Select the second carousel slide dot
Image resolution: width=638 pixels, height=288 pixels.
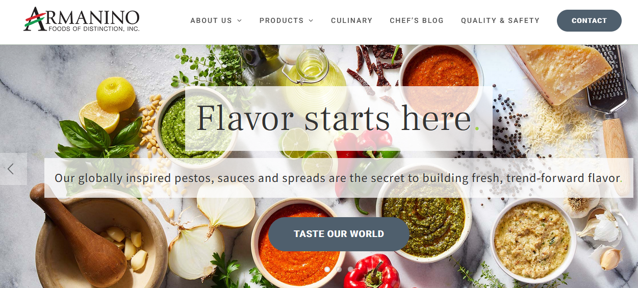[x=339, y=269]
